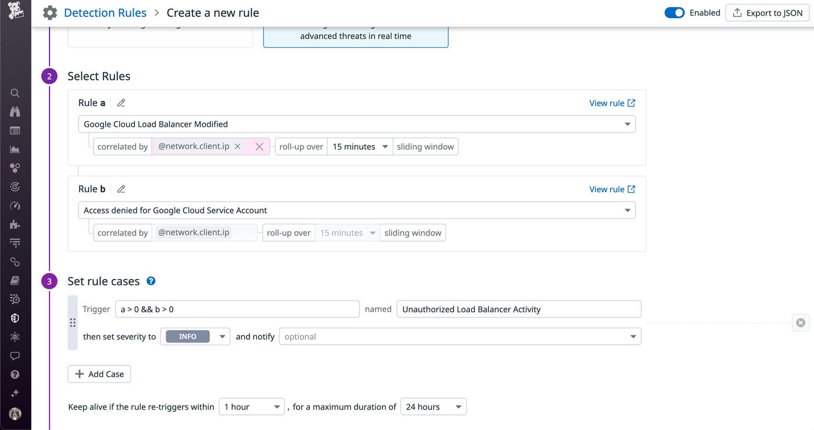This screenshot has width=814, height=430.
Task: Open the Security shield icon in sidebar
Action: coord(15,318)
